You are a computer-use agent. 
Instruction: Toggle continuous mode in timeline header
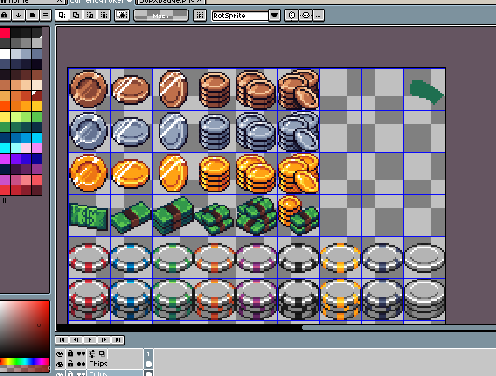tap(81, 354)
